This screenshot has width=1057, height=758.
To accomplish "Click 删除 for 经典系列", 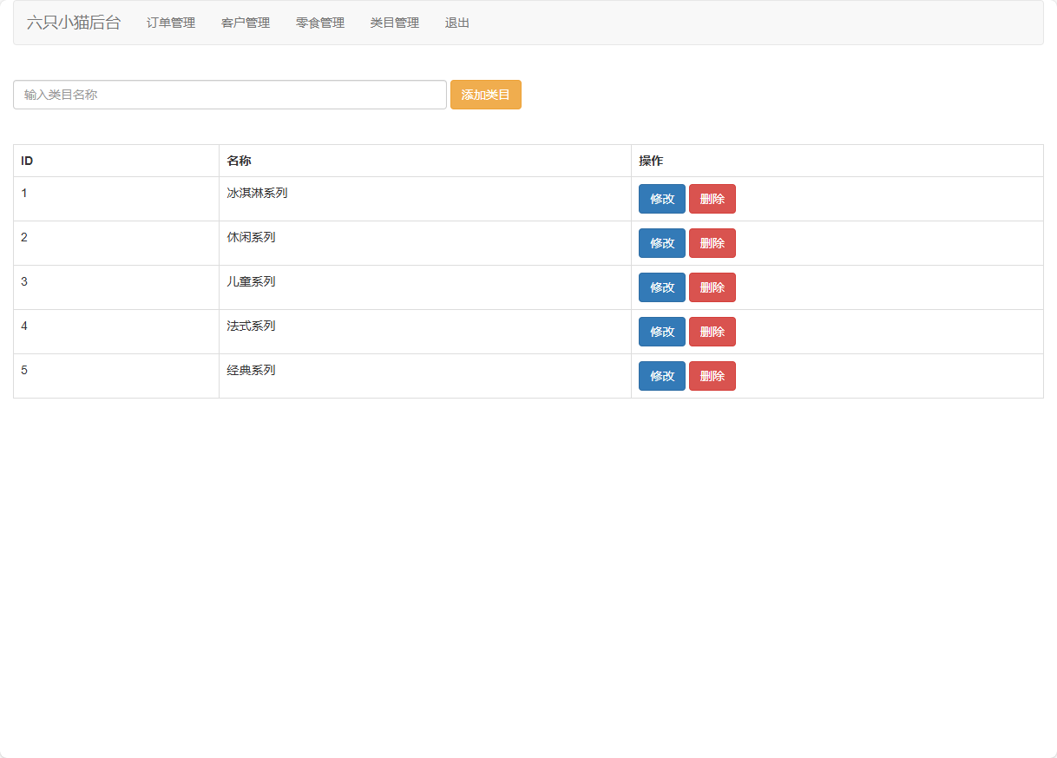I will tap(712, 376).
